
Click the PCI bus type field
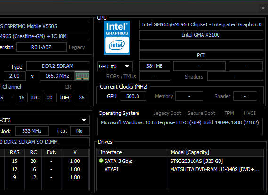[201, 55]
